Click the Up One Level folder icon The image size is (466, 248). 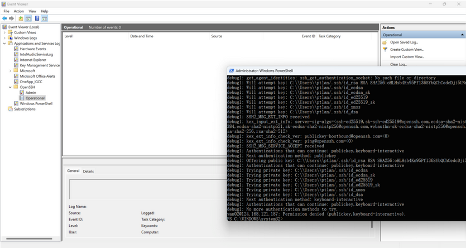tap(21, 18)
